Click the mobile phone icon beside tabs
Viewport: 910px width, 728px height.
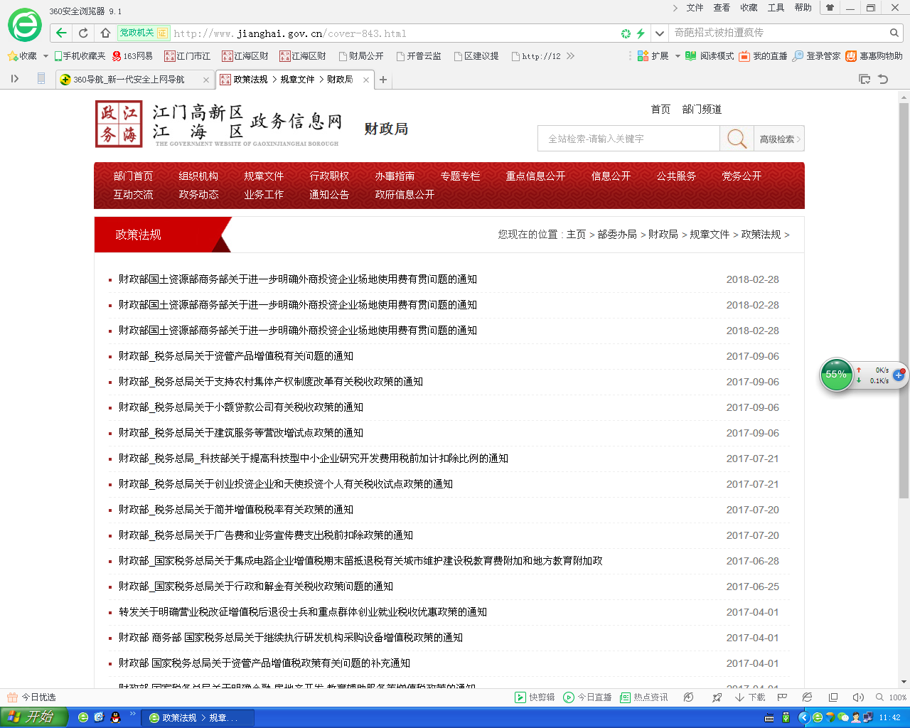point(41,78)
